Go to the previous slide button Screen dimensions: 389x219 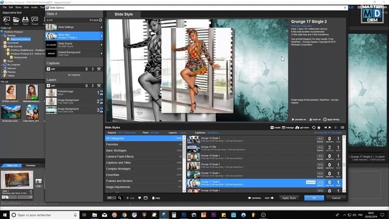point(254,198)
